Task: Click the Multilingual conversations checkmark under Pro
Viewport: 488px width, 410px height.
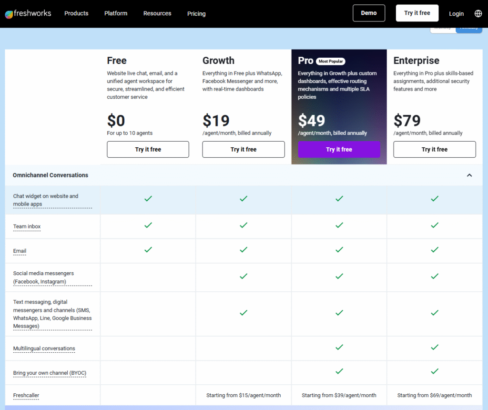Action: pyautogui.click(x=339, y=348)
